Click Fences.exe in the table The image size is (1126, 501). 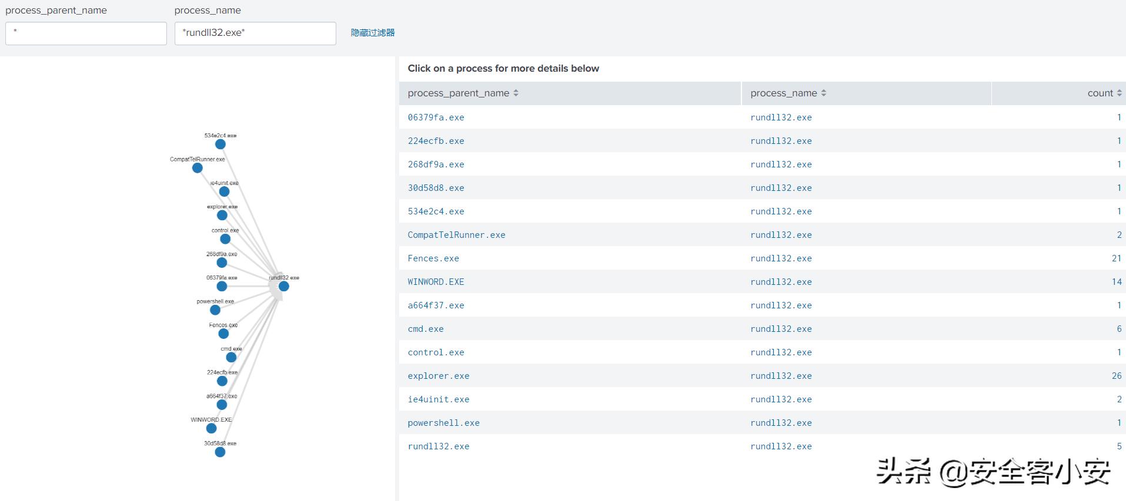(433, 258)
